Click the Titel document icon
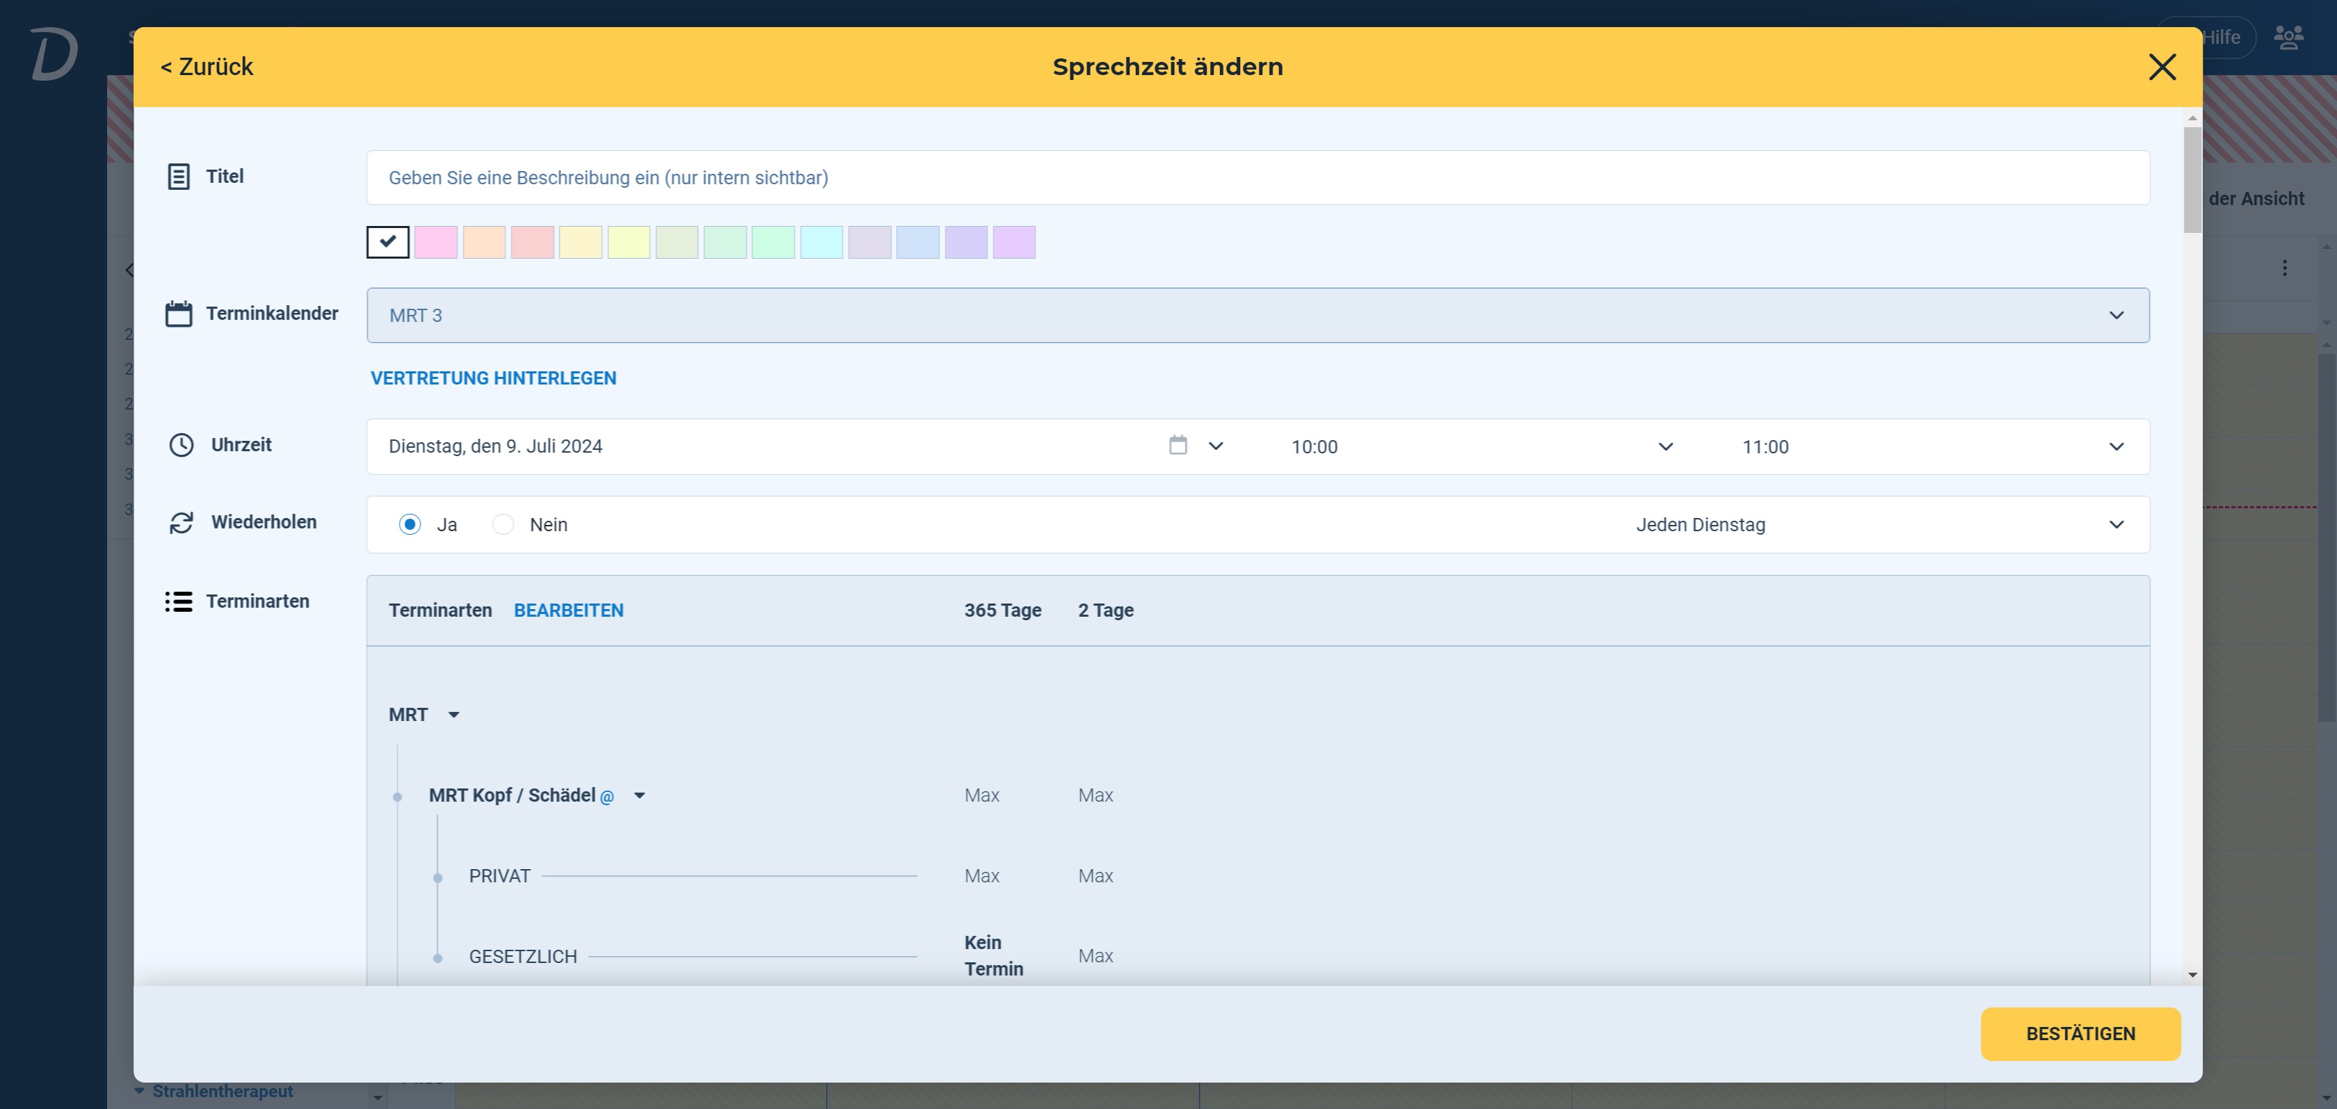The image size is (2337, 1109). pos(179,177)
